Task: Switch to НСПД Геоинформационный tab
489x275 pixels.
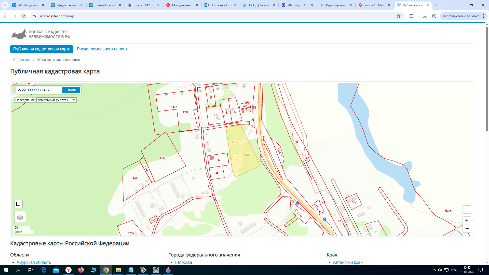Action: [259, 5]
